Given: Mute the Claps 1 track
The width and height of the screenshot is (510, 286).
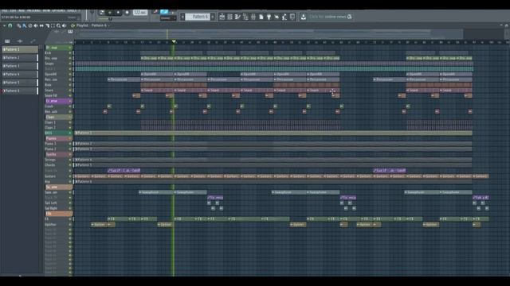Looking at the screenshot, I should 70,122.
